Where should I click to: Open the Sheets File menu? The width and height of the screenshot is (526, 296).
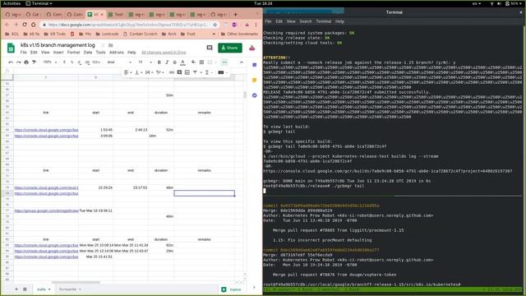pos(24,53)
